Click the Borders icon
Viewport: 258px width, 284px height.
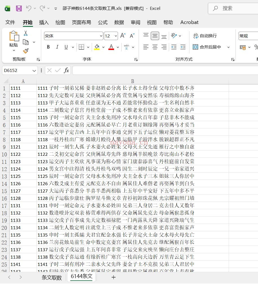[x=82, y=47]
